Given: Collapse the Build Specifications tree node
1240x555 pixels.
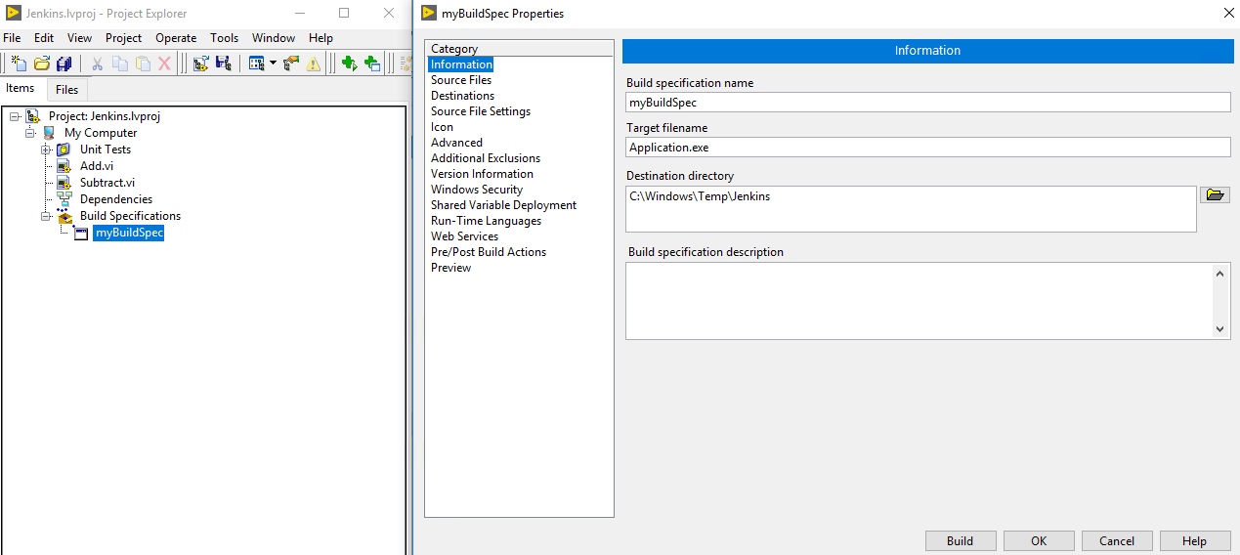Looking at the screenshot, I should [46, 216].
